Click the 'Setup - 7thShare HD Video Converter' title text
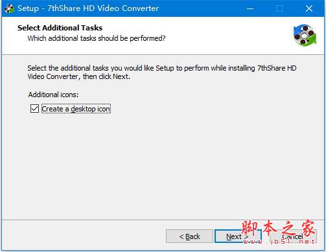Screen dimensions: 326x252 (88, 8)
